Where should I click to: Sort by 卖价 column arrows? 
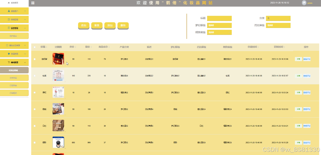pyautogui.click(x=76, y=47)
